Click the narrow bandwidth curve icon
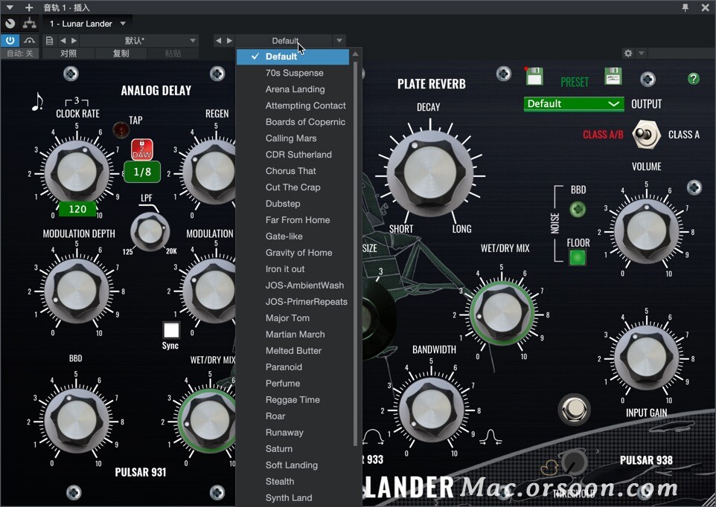 coord(491,437)
